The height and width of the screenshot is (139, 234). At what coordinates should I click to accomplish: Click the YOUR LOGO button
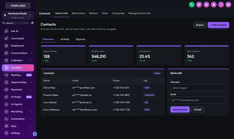pos(18,6)
